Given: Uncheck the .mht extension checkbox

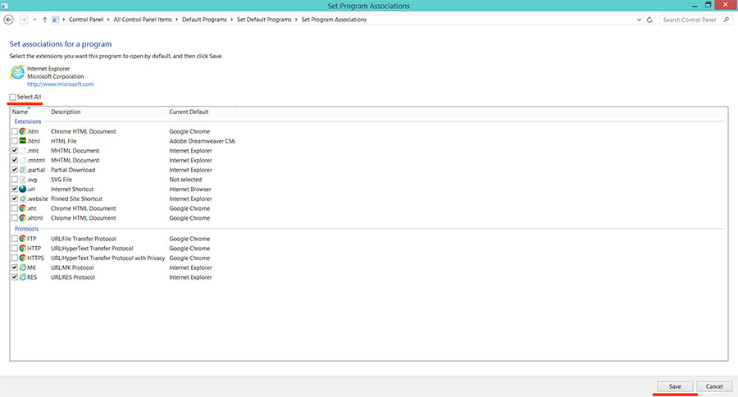Looking at the screenshot, I should tap(15, 151).
